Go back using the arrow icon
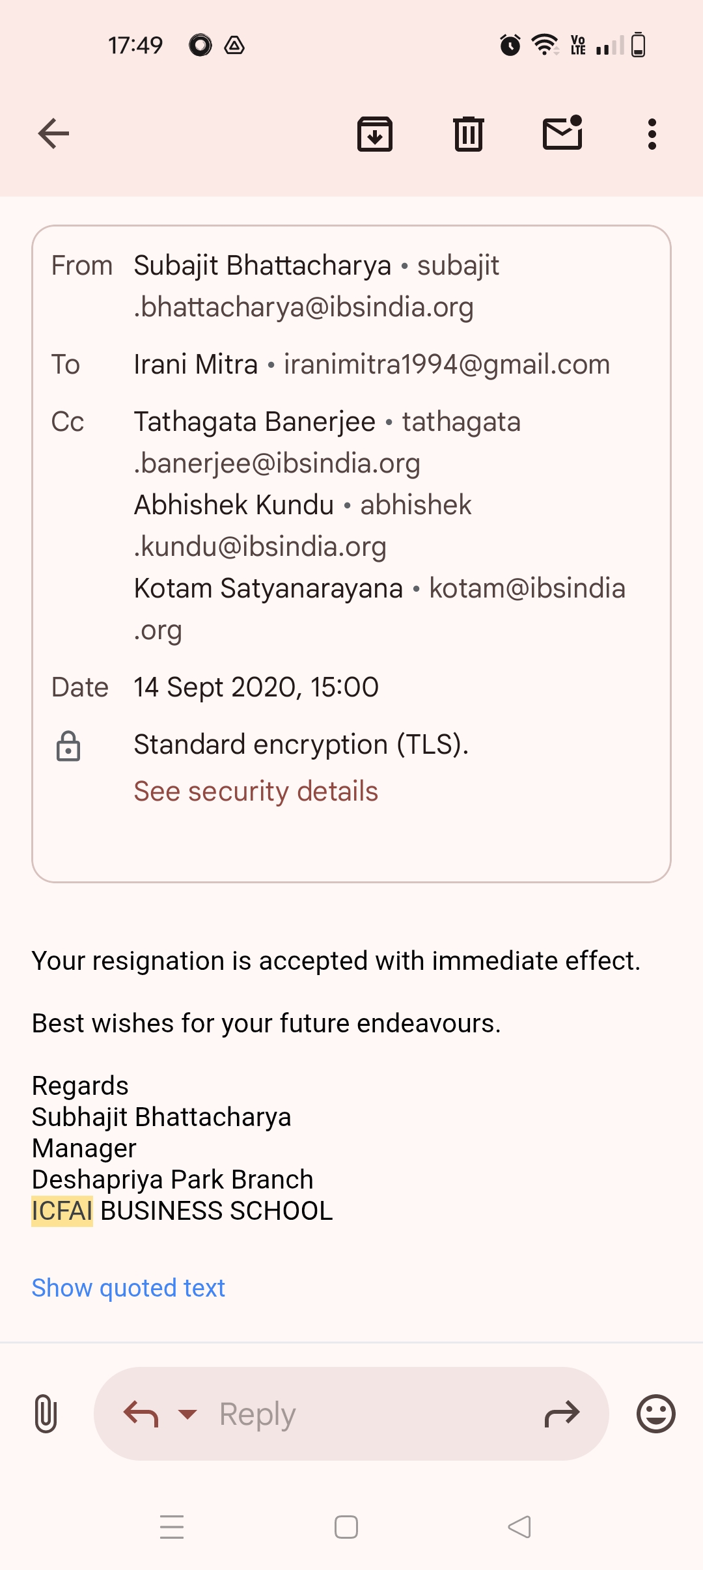 (53, 134)
